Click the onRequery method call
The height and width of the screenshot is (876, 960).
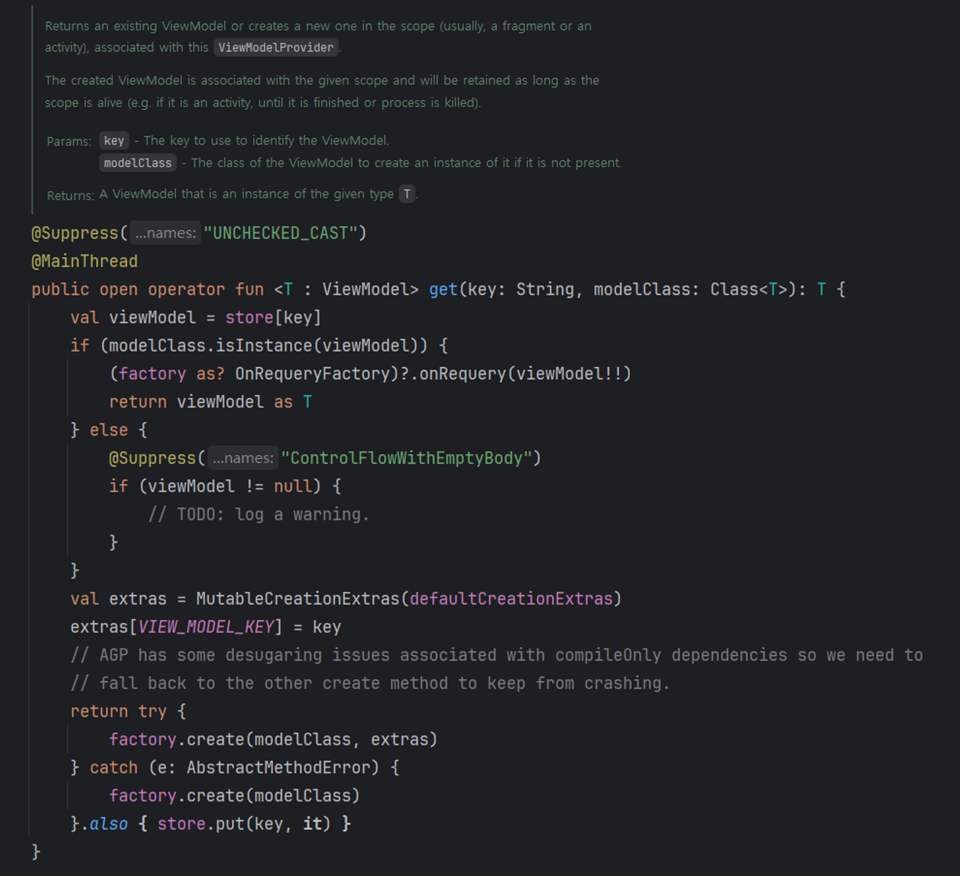(x=462, y=374)
